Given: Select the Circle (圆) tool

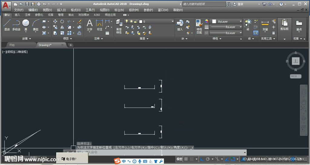Looking at the screenshot, I should [x=26, y=25].
